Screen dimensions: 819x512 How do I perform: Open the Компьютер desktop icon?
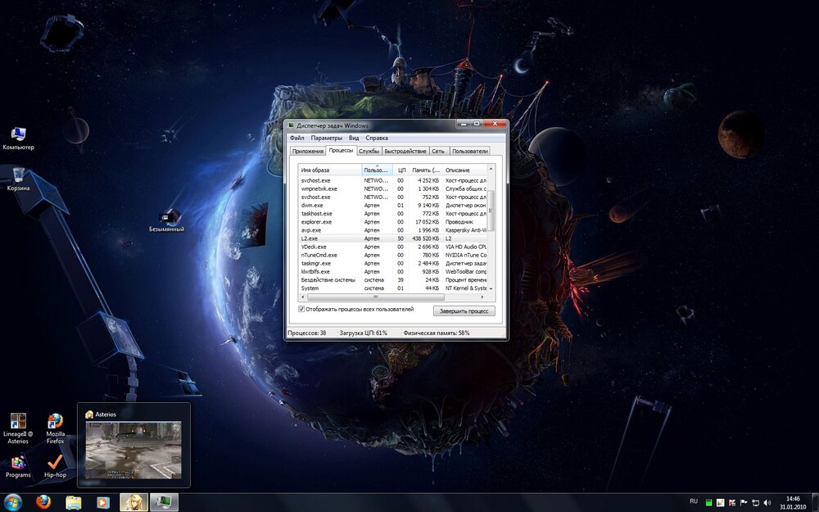pos(18,138)
